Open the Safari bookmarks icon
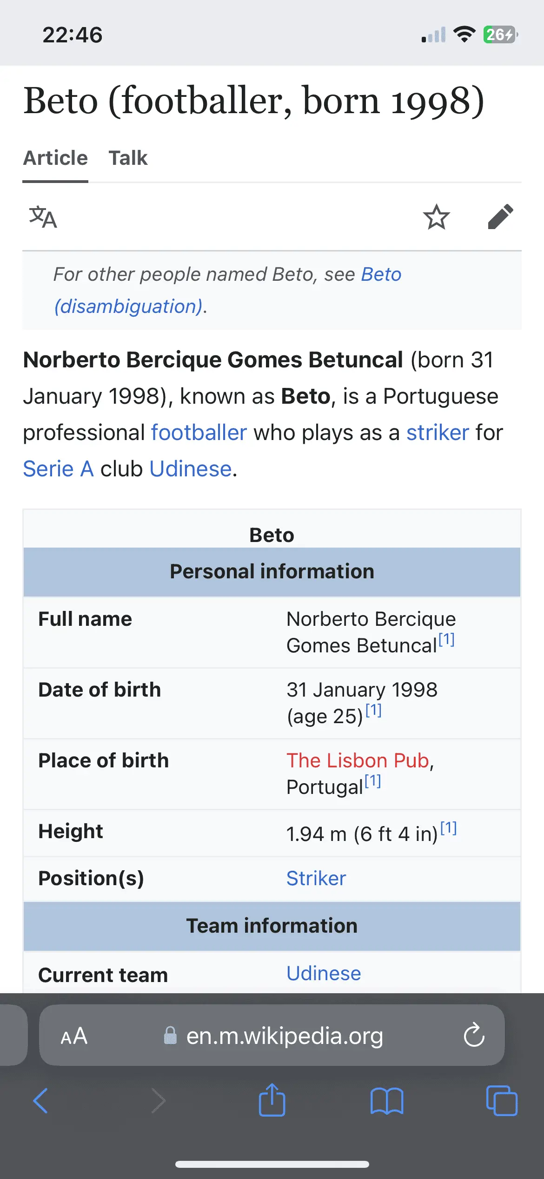Screen dimensions: 544x1179 [x=386, y=1101]
